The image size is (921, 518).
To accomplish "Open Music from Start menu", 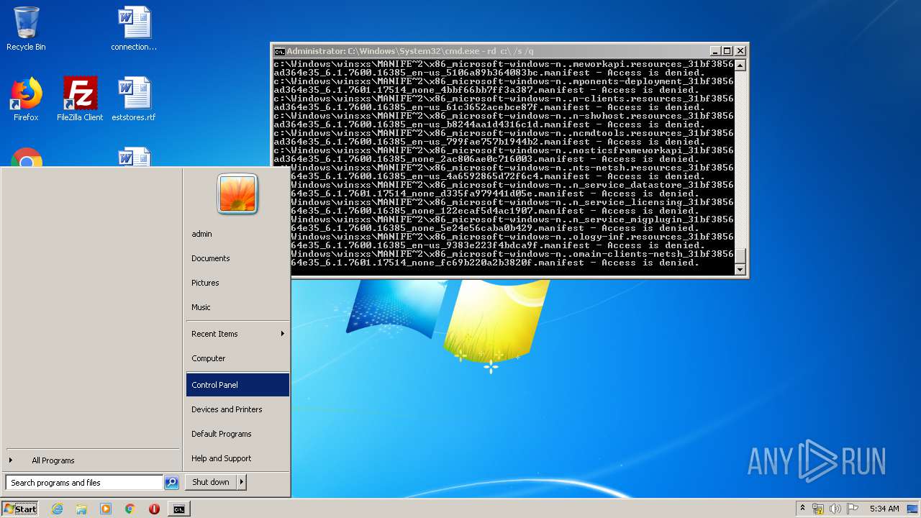I will [x=237, y=307].
